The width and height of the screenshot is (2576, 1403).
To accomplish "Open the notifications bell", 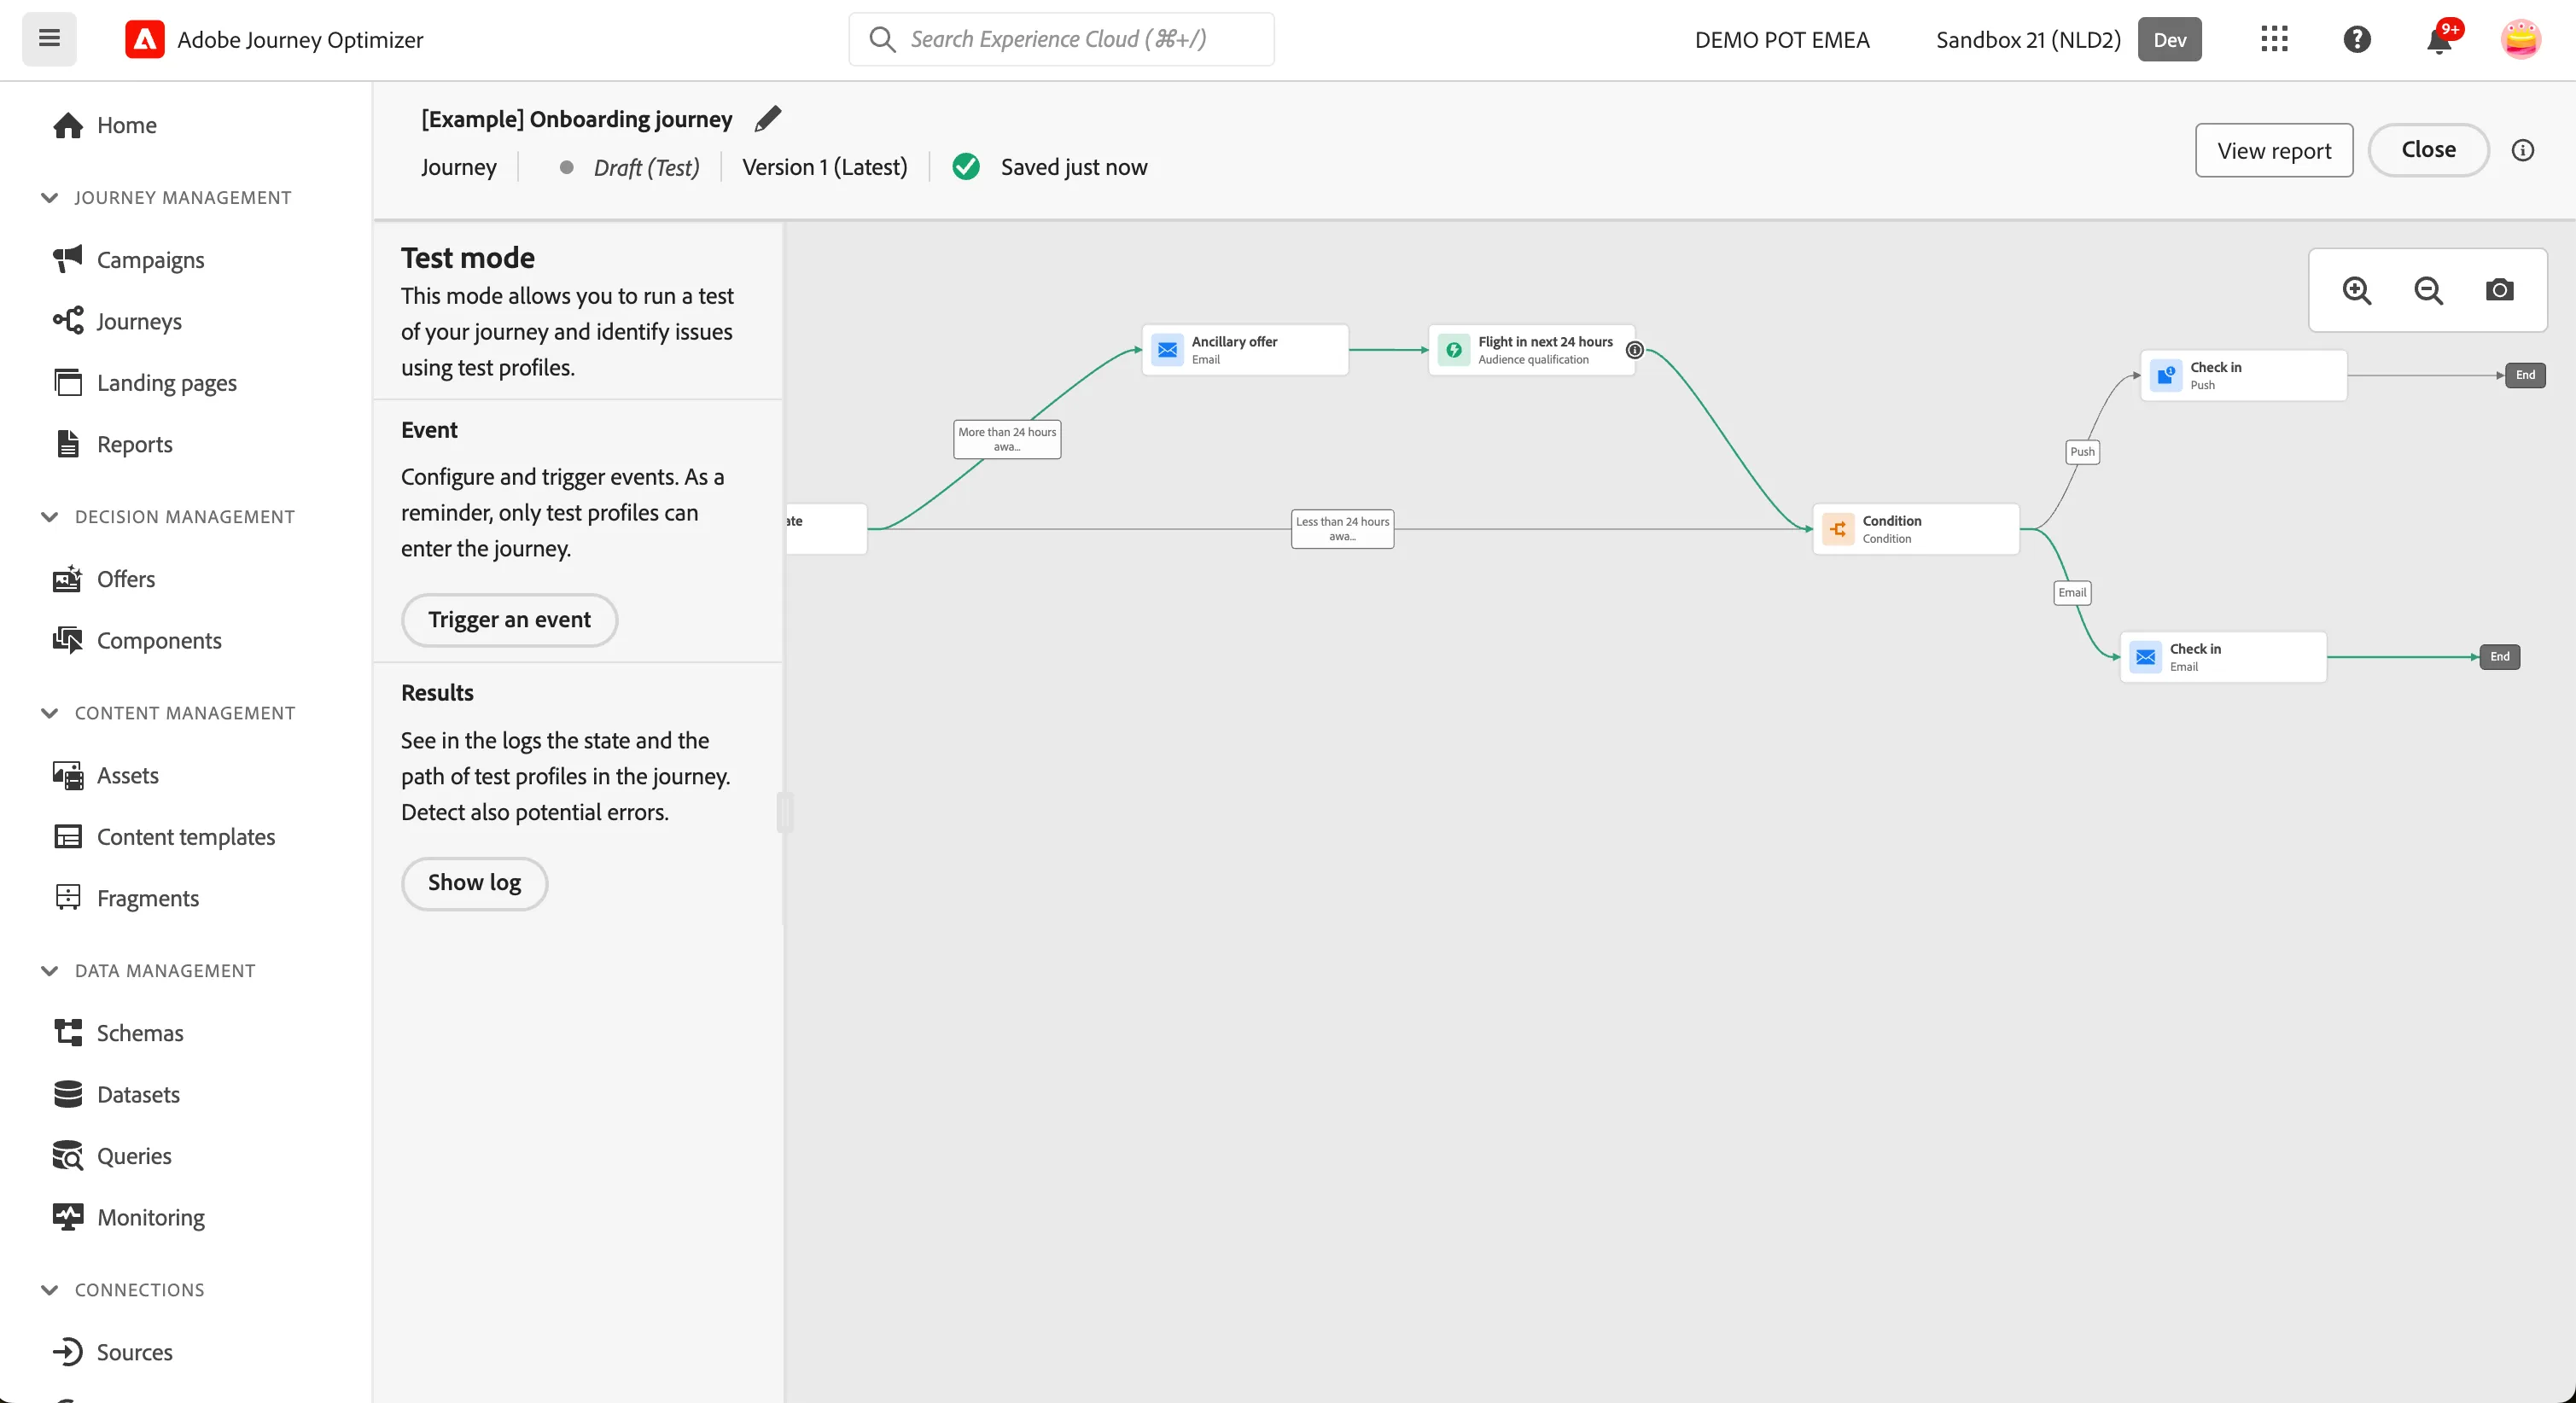I will point(2439,39).
